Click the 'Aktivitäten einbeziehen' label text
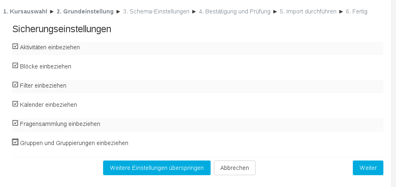Viewport: 396px width, 187px height. click(x=50, y=47)
